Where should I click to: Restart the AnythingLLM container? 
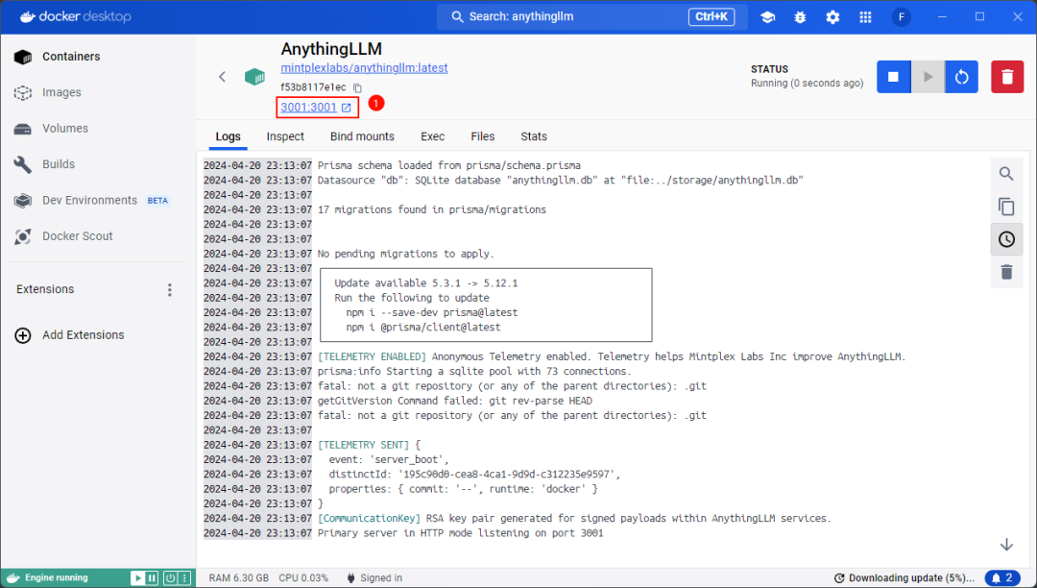coord(961,77)
